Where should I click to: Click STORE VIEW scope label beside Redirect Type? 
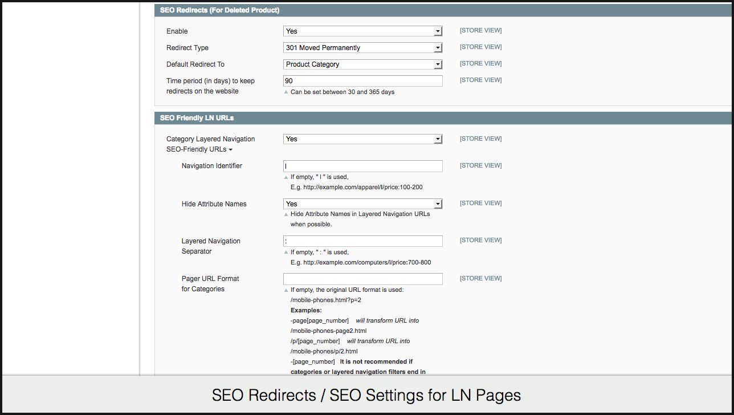[480, 47]
